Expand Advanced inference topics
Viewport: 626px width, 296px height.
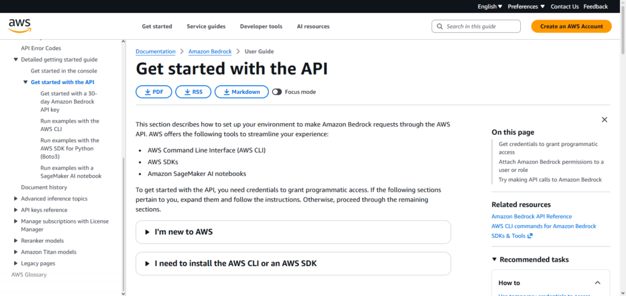pyautogui.click(x=15, y=199)
